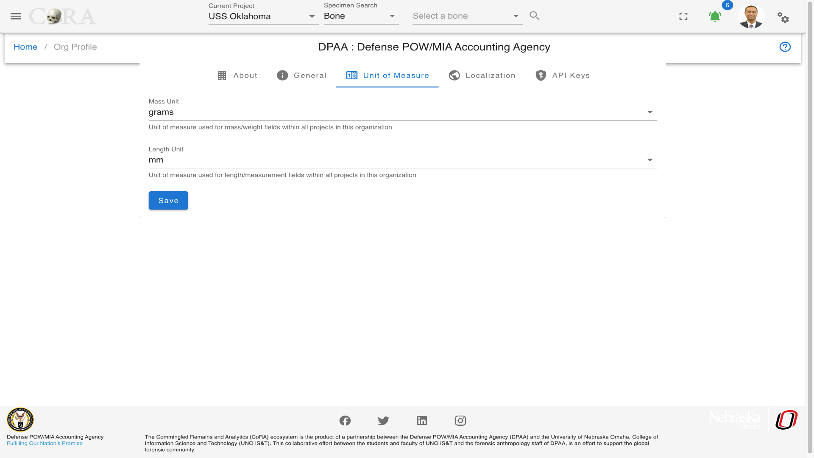This screenshot has height=458, width=814.
Task: Select the Unit of Measure tab
Action: pyautogui.click(x=387, y=75)
